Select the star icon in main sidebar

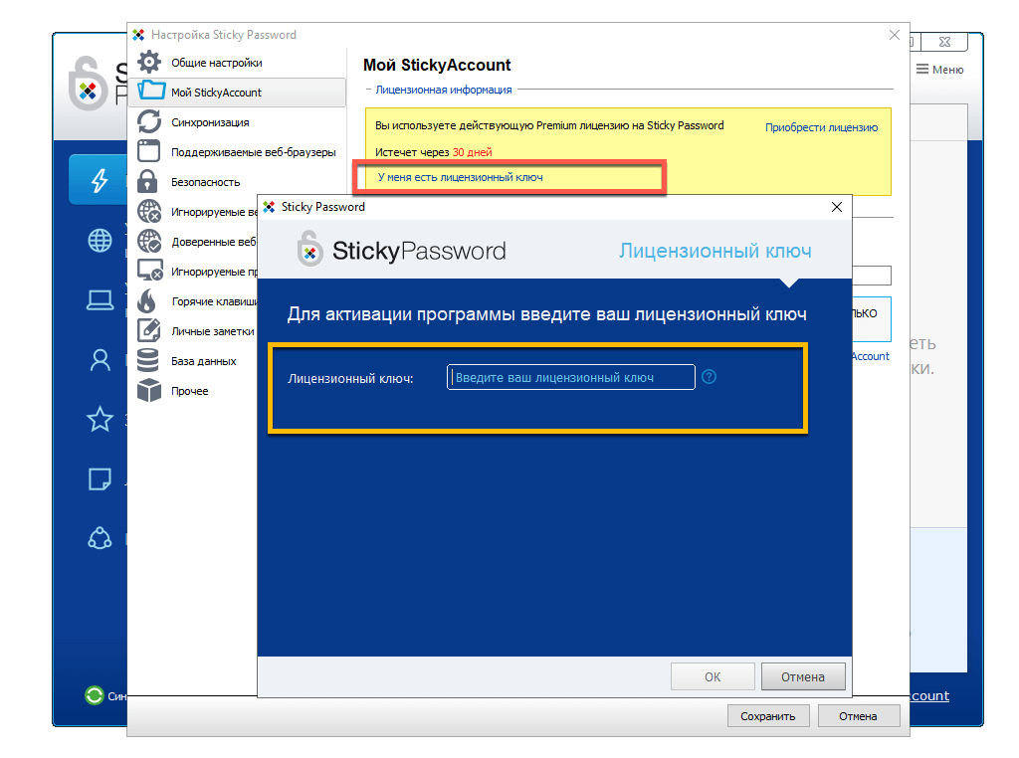click(x=100, y=420)
